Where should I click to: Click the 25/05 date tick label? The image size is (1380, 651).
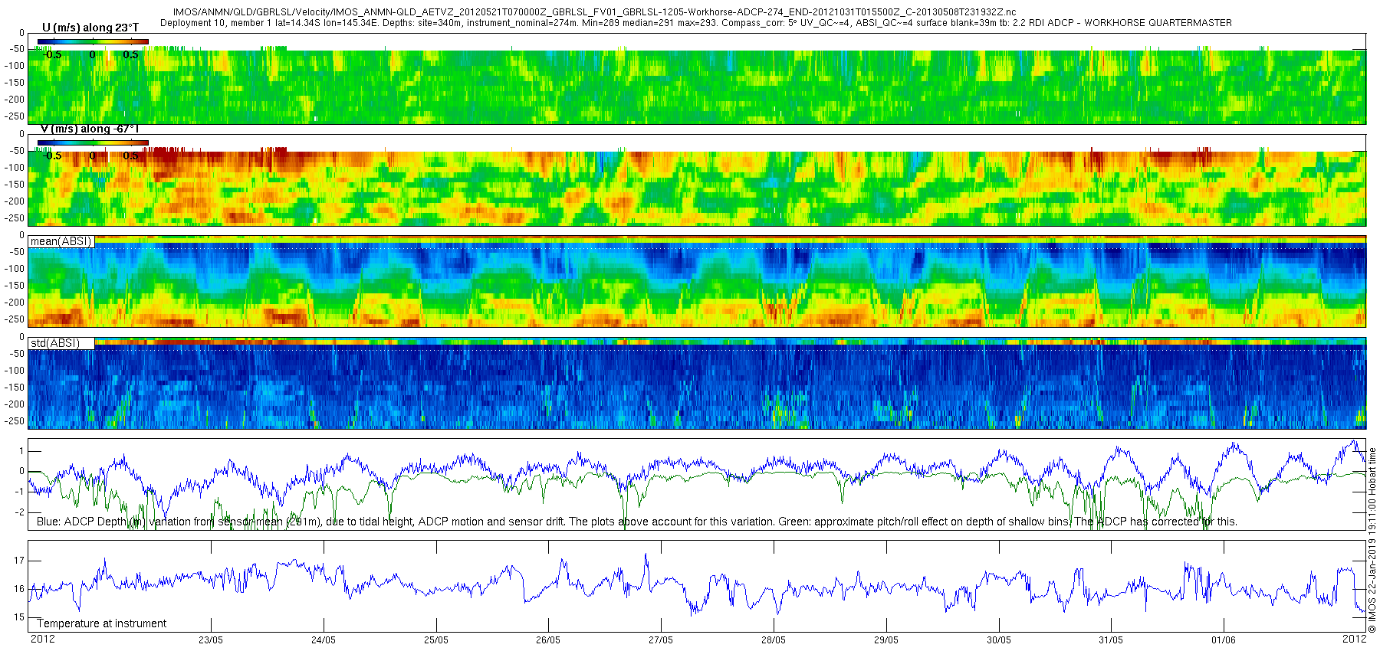click(435, 640)
